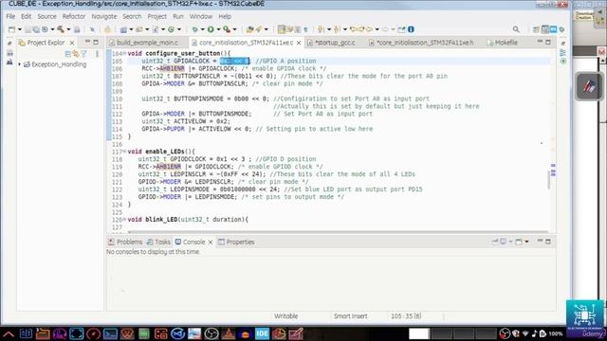Open the Edit menu
Screen dimensions: 607x341
tap(26, 17)
